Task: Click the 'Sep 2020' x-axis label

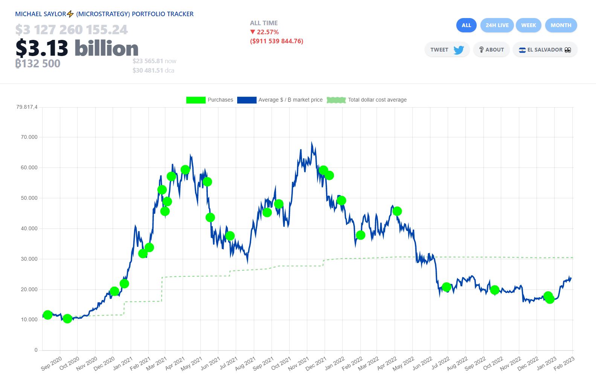Action: (x=51, y=363)
